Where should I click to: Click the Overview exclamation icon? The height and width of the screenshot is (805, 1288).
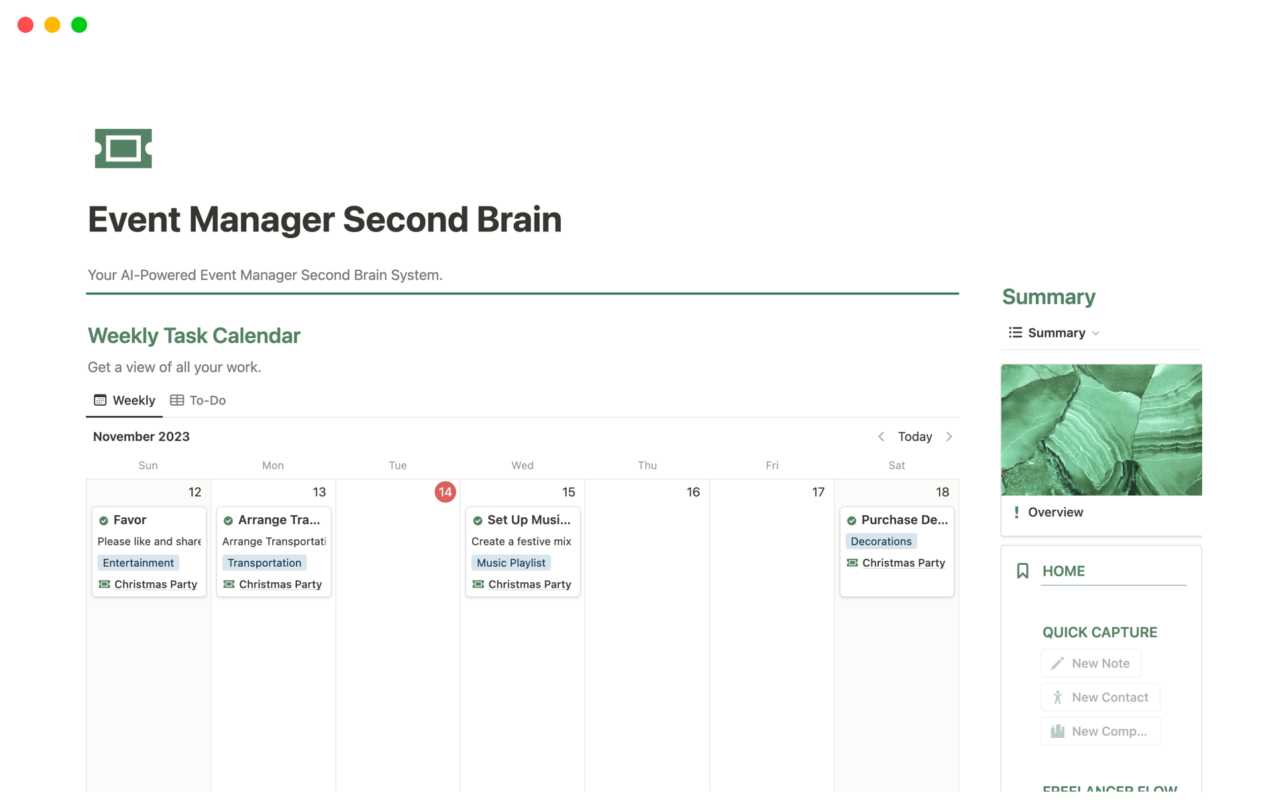tap(1017, 511)
